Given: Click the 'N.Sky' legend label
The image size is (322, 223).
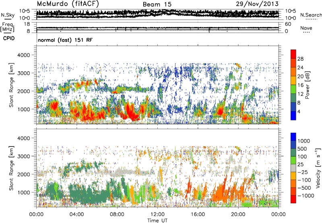Looking at the screenshot, I should (x=8, y=15).
